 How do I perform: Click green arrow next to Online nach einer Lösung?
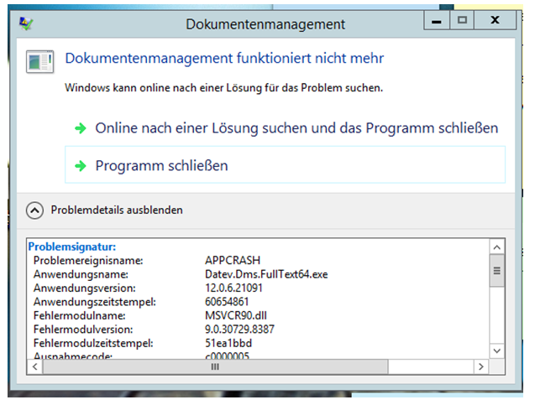tap(81, 128)
